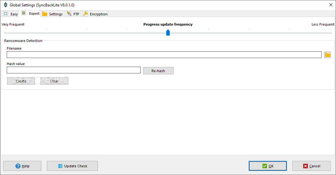The height and width of the screenshot is (175, 336).
Task: Open the Encryption tab
Action: pos(95,14)
